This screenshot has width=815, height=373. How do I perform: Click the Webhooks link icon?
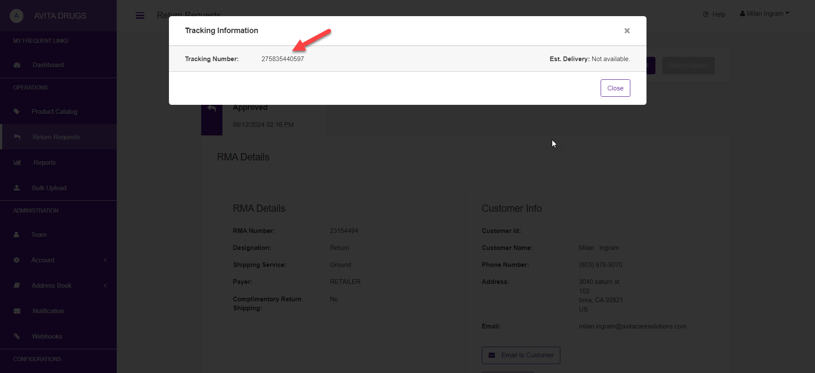point(17,336)
